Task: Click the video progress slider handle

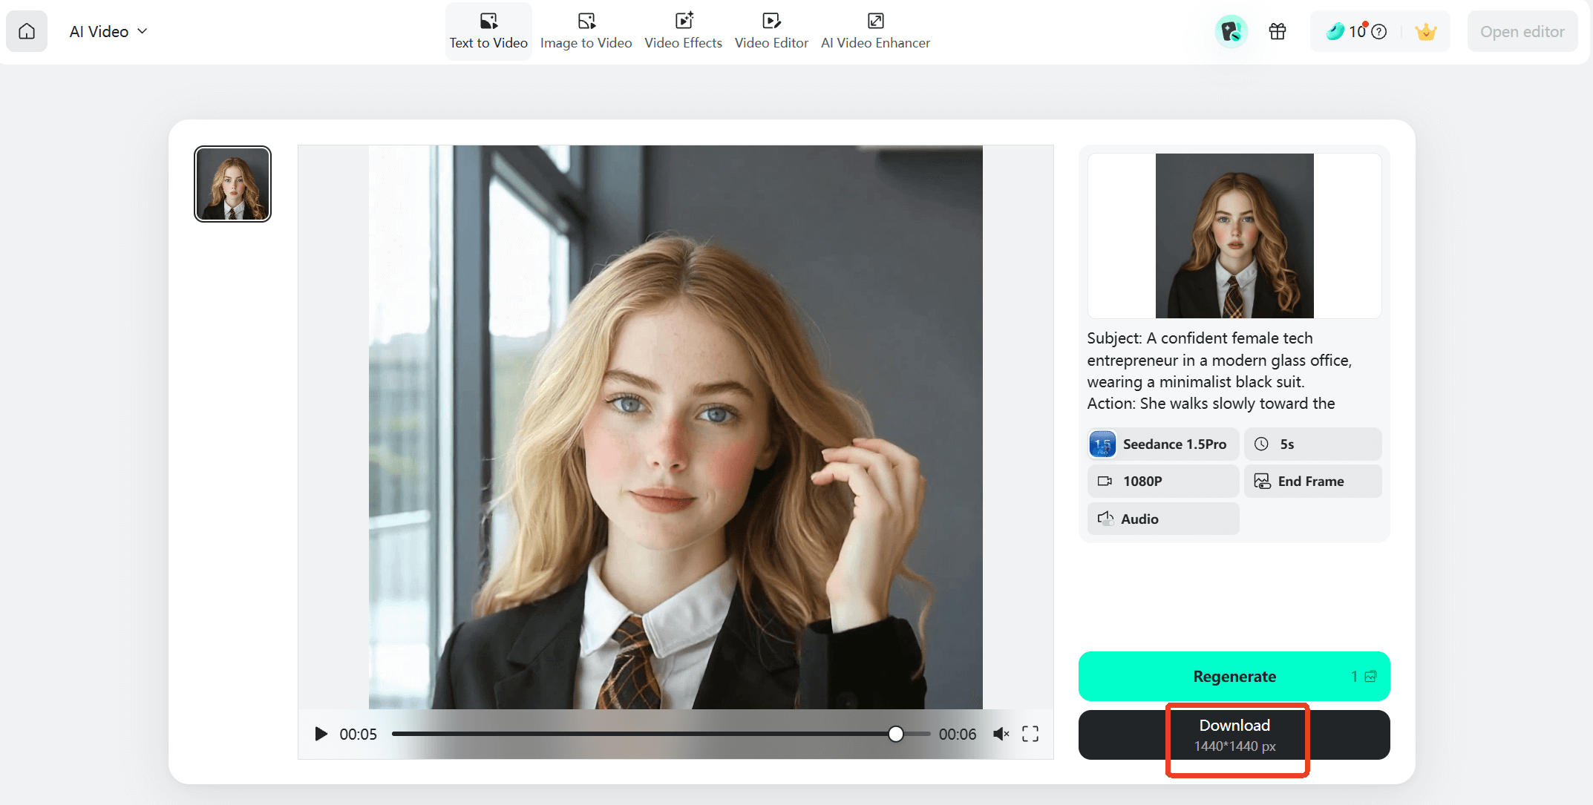Action: click(896, 734)
